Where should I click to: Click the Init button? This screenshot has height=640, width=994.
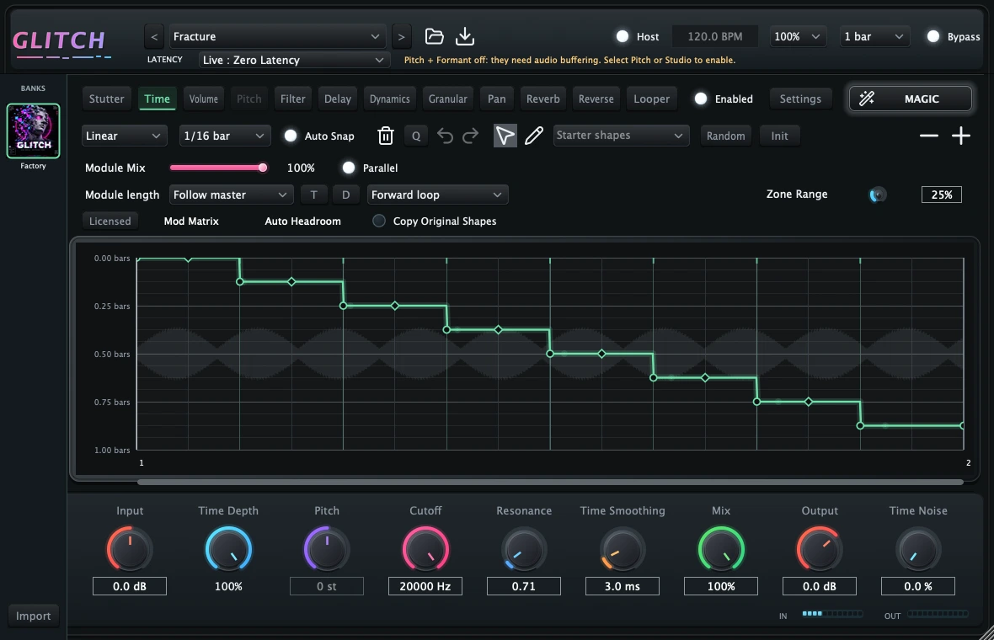coord(780,136)
